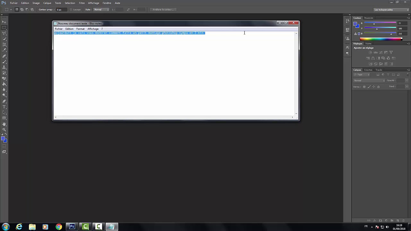Select the Eyedropper tool

click(x=4, y=49)
